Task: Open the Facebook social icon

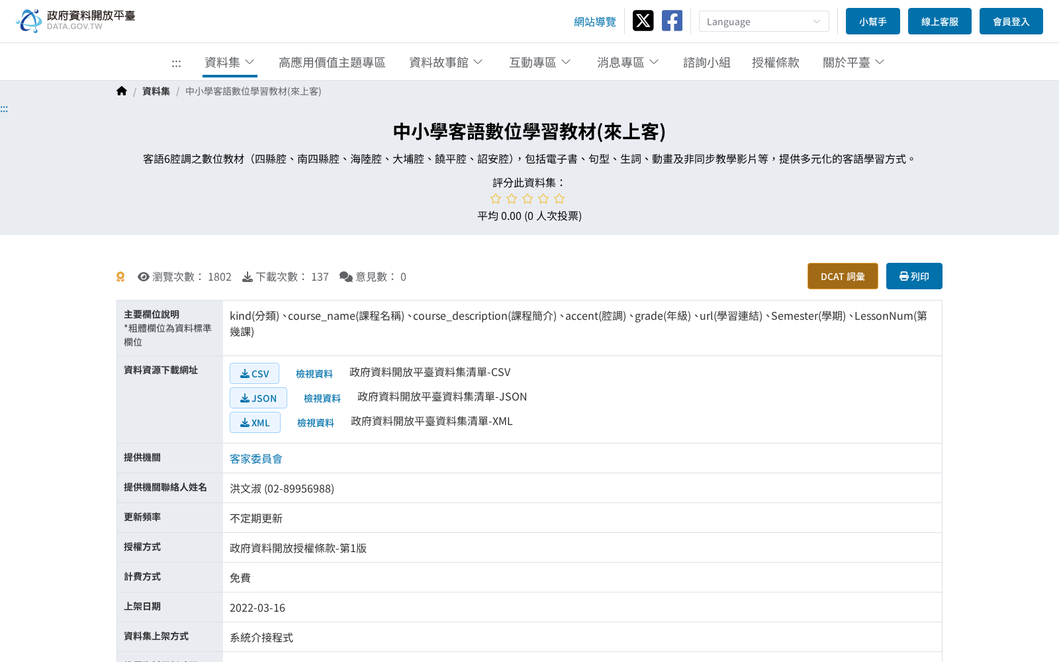Action: coord(672,21)
